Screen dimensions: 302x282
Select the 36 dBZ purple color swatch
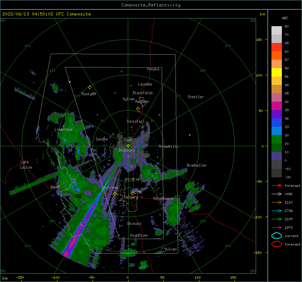[276, 114]
